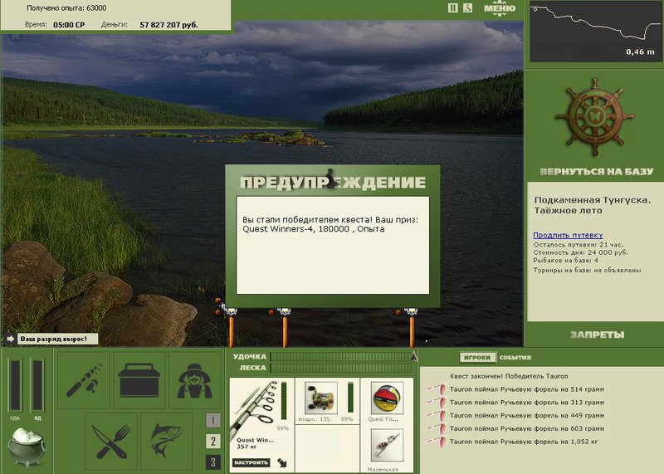Open the tackle box icon
The image size is (664, 474).
[x=139, y=380]
